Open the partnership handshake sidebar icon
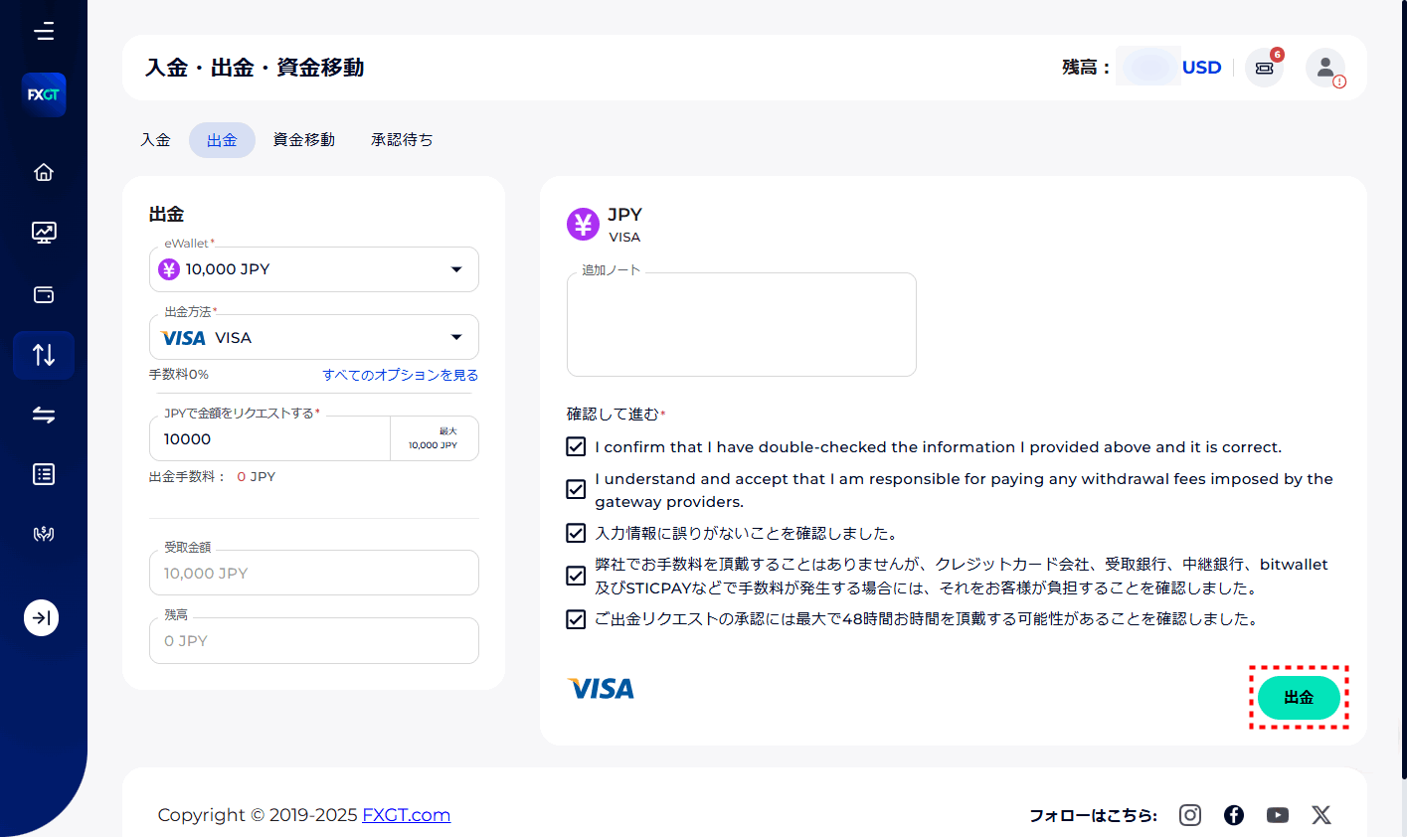 coord(44,534)
